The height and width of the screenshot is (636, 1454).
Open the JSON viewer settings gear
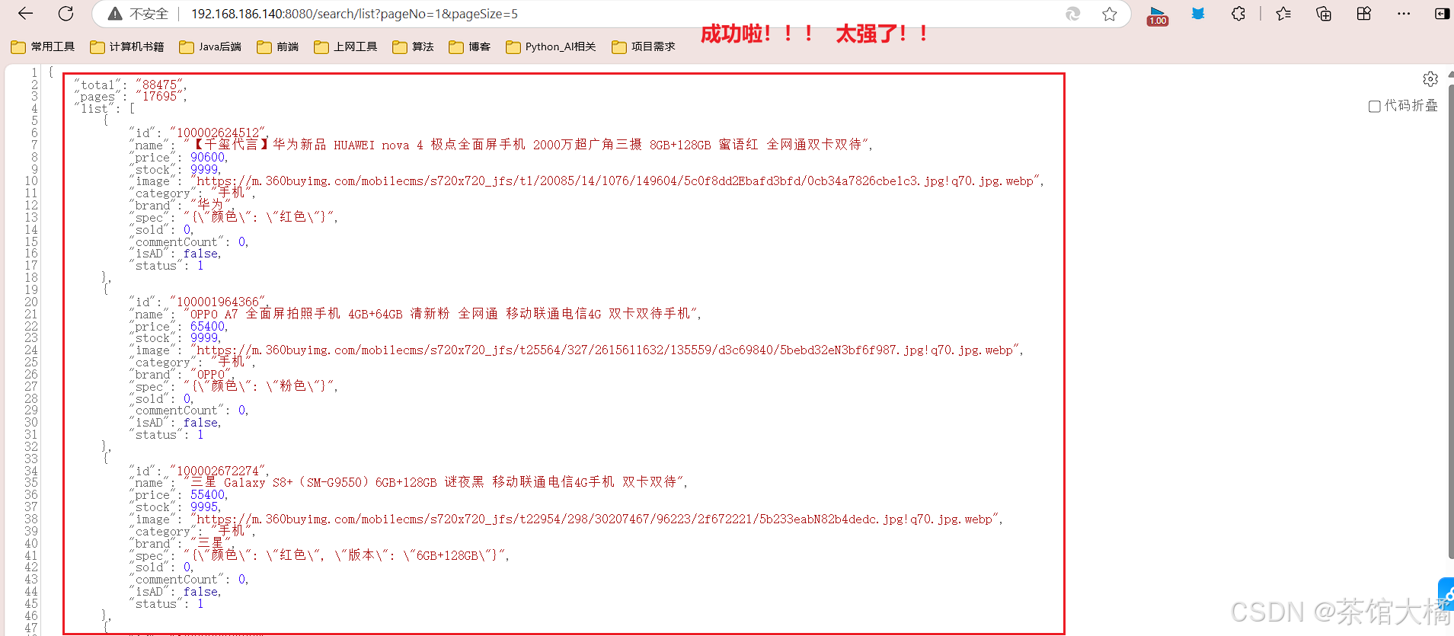point(1430,78)
